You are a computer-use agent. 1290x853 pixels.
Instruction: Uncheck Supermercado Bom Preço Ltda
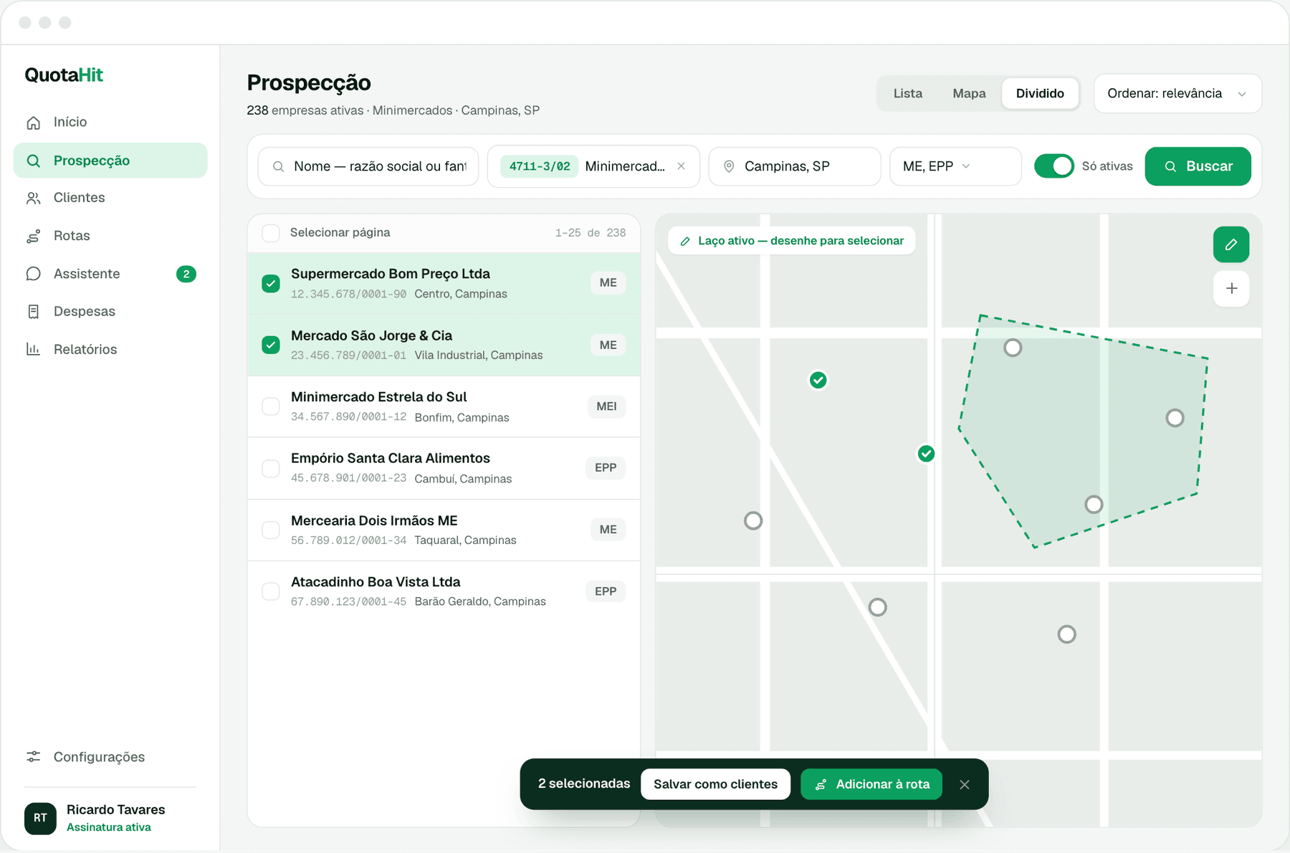click(271, 283)
